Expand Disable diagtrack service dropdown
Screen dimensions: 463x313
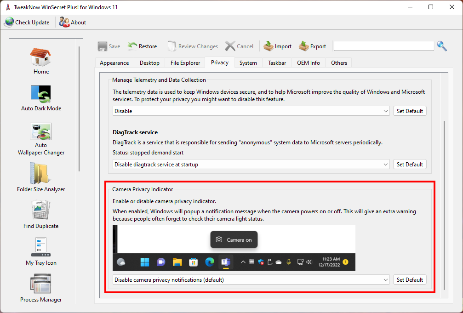click(251, 165)
